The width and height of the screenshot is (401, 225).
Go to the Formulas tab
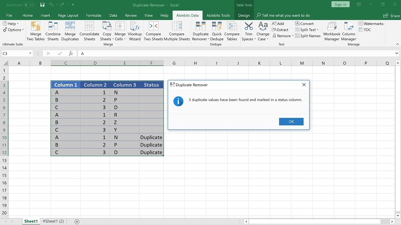click(94, 15)
